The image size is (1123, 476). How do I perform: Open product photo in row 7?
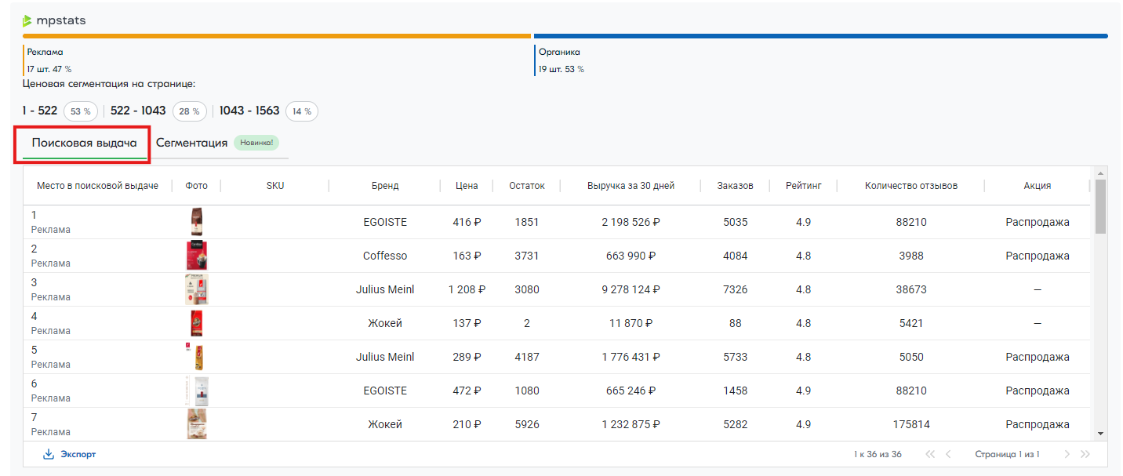[x=197, y=424]
